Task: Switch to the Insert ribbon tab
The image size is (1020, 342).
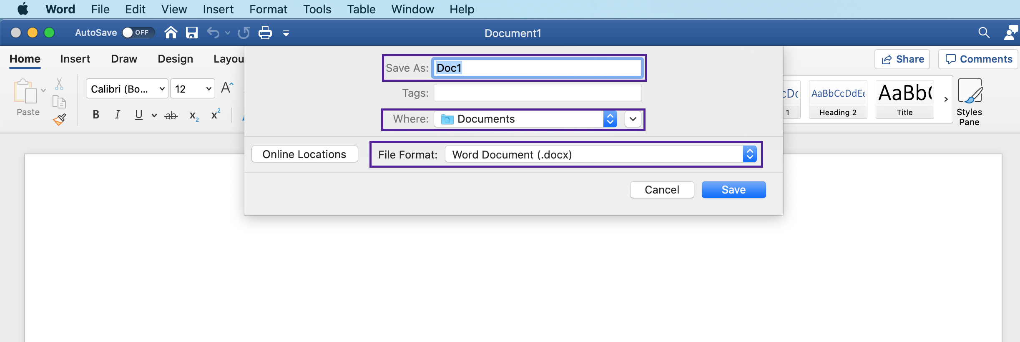Action: (75, 59)
